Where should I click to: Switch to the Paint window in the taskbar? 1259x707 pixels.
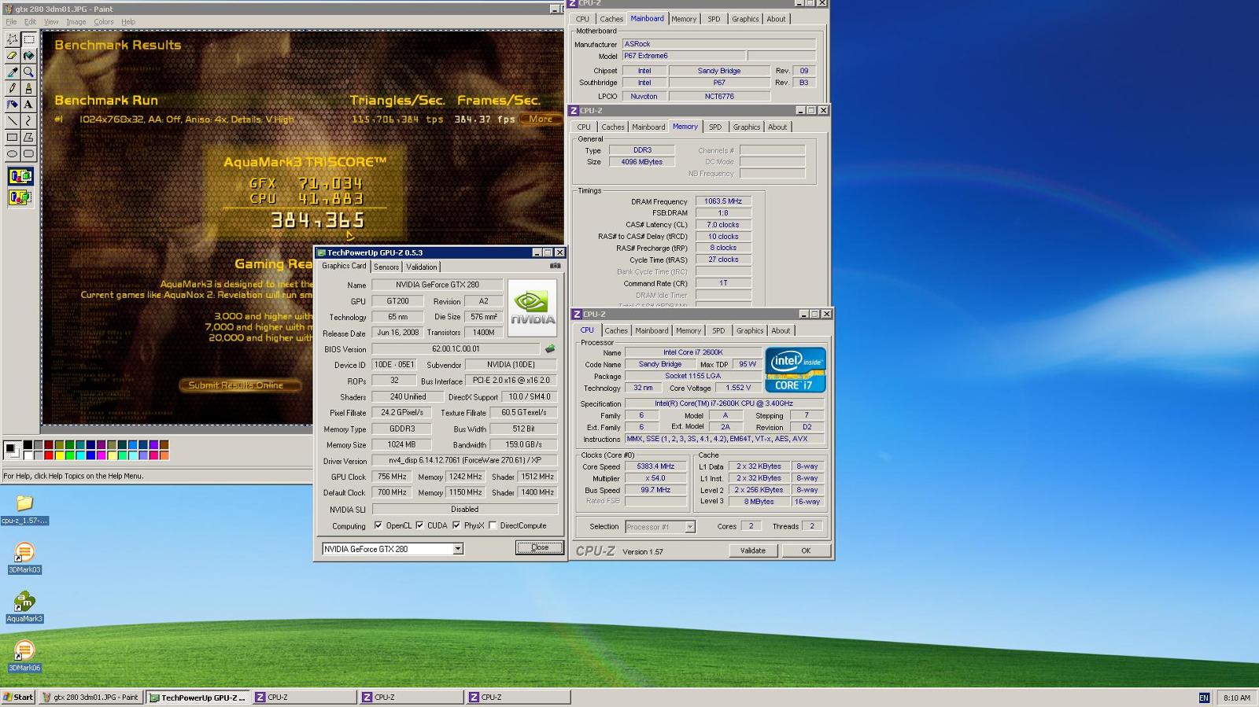(91, 698)
